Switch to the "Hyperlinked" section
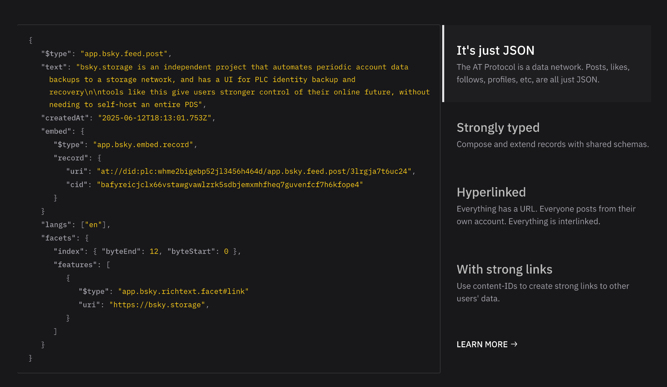The image size is (667, 387). tap(491, 192)
